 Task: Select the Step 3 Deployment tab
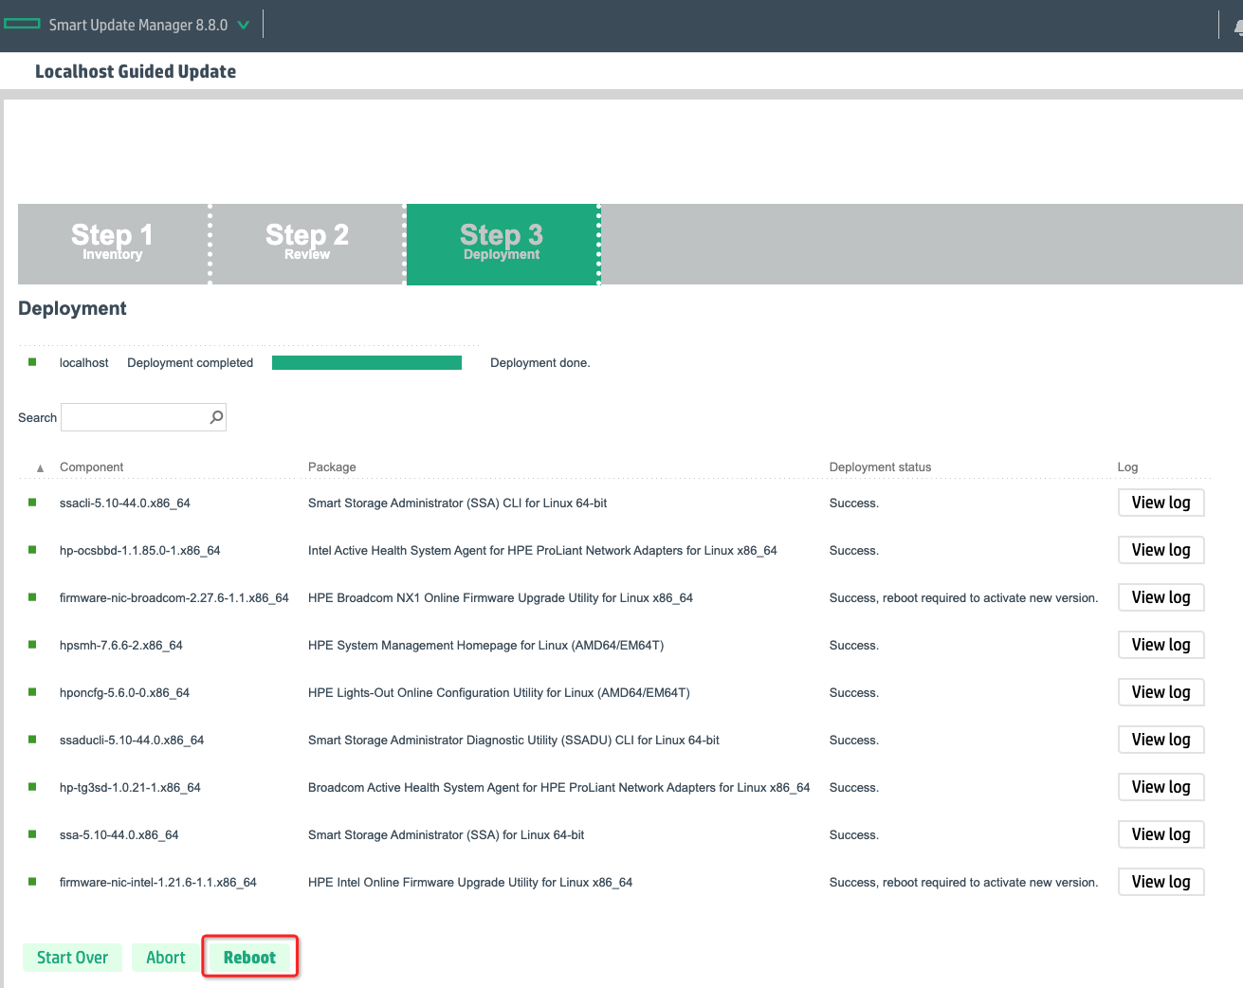coord(502,244)
